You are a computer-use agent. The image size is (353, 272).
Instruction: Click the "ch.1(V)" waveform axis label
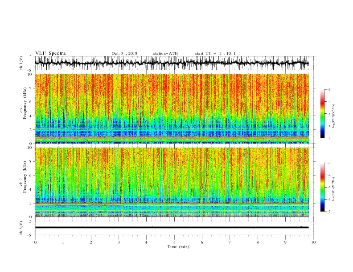tap(21, 63)
